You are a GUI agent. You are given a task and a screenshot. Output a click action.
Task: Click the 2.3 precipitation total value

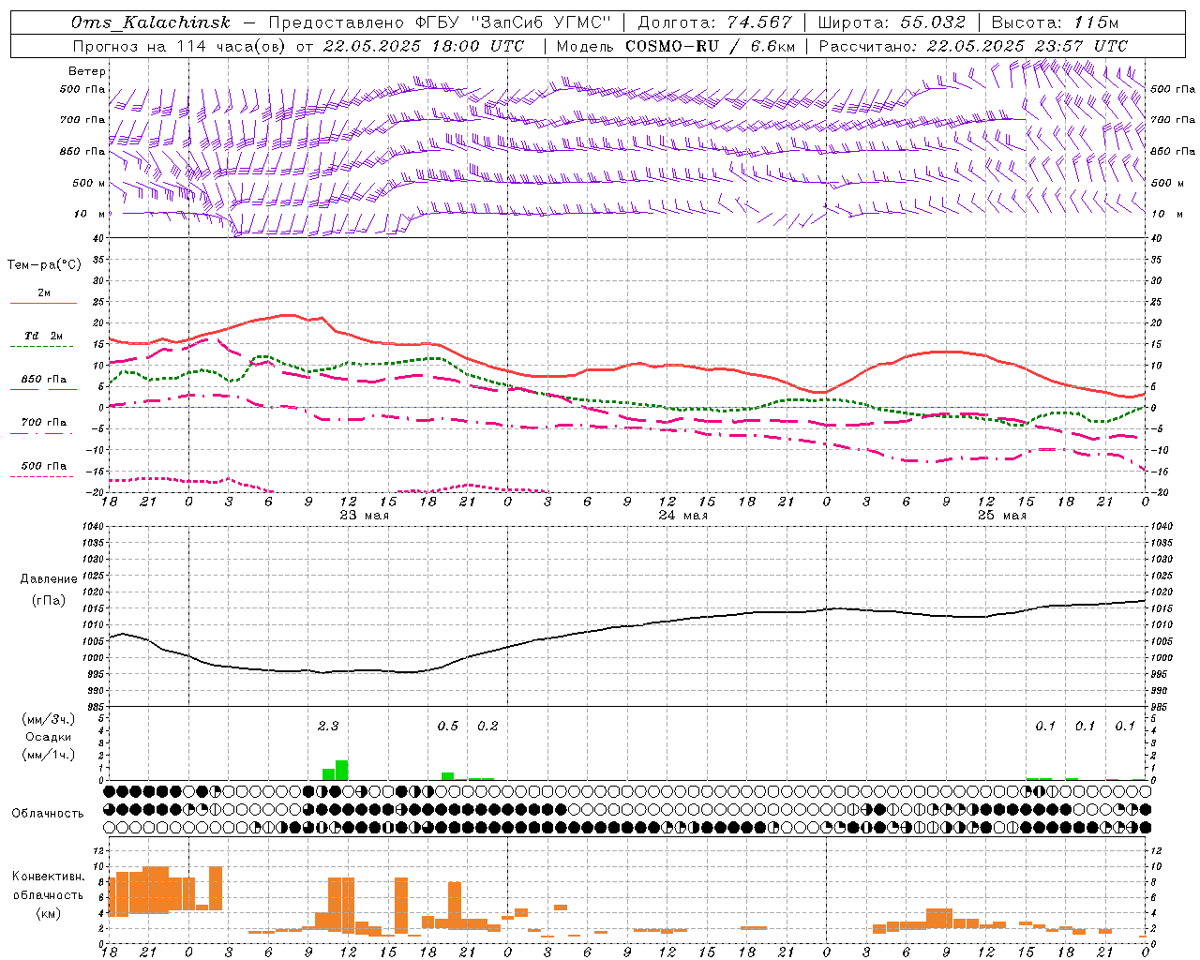(x=328, y=726)
